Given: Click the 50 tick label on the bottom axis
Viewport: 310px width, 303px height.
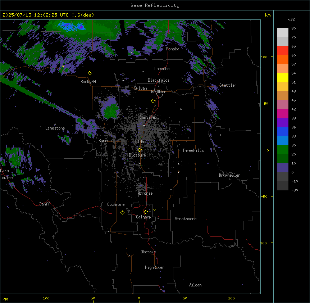Looking at the screenshot, I should (185, 298).
